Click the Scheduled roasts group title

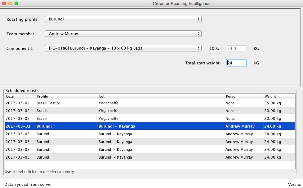22,90
